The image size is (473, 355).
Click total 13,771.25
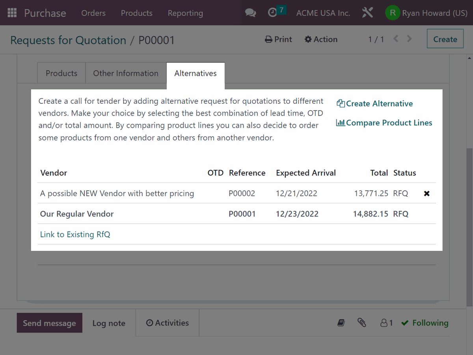click(x=371, y=194)
